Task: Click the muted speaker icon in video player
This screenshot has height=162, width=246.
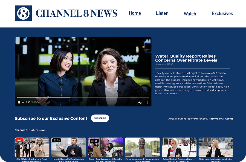Action: pos(140,102)
